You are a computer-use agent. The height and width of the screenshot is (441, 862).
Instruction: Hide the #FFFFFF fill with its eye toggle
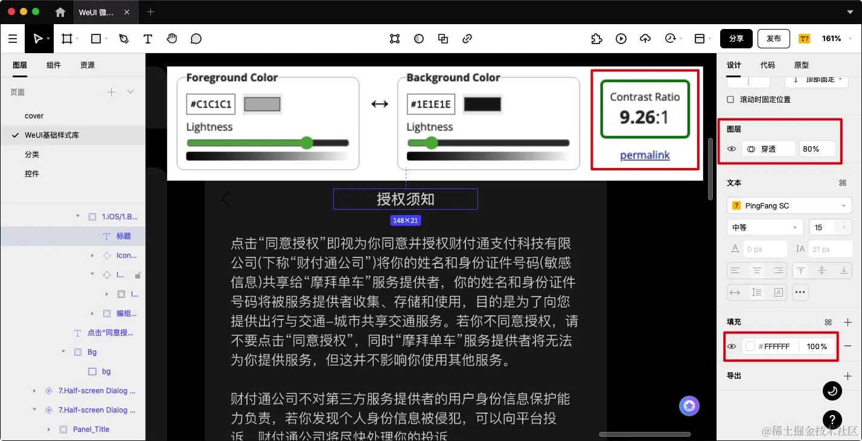tap(731, 346)
